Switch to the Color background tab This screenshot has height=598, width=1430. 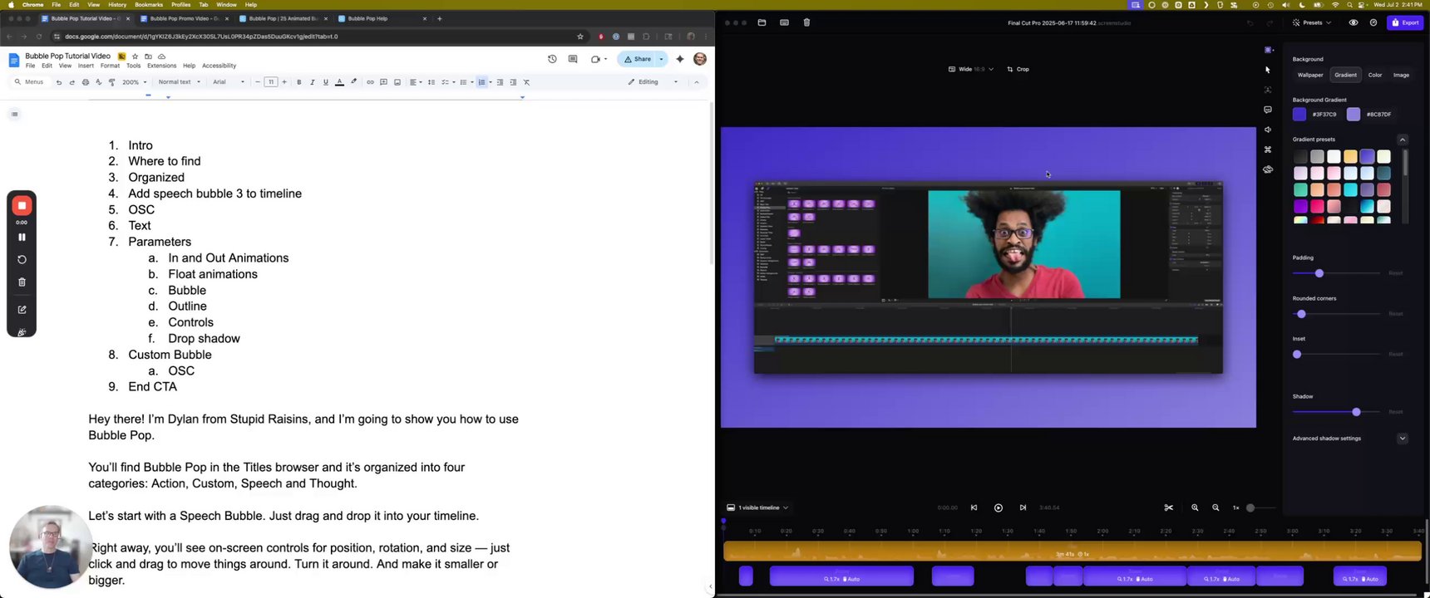(x=1375, y=75)
